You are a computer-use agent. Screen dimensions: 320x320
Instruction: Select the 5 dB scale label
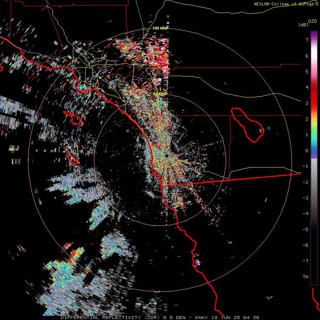307,71
